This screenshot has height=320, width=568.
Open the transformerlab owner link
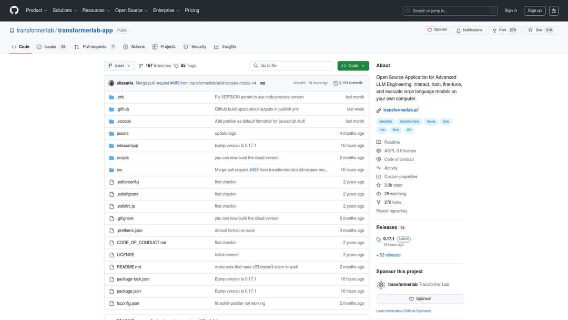(35, 31)
